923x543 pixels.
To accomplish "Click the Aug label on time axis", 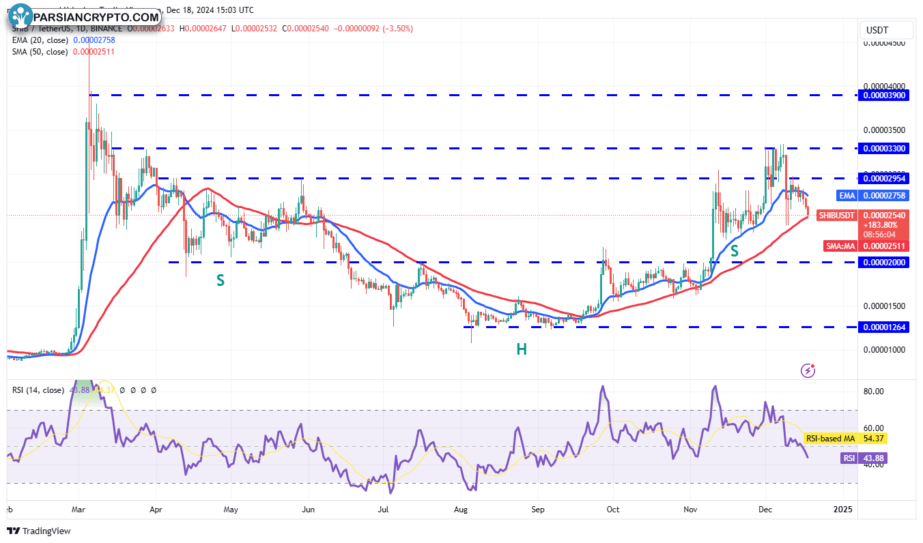I will click(x=461, y=509).
